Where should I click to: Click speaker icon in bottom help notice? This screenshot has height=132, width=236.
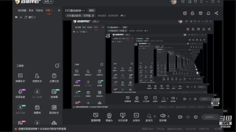(16, 129)
